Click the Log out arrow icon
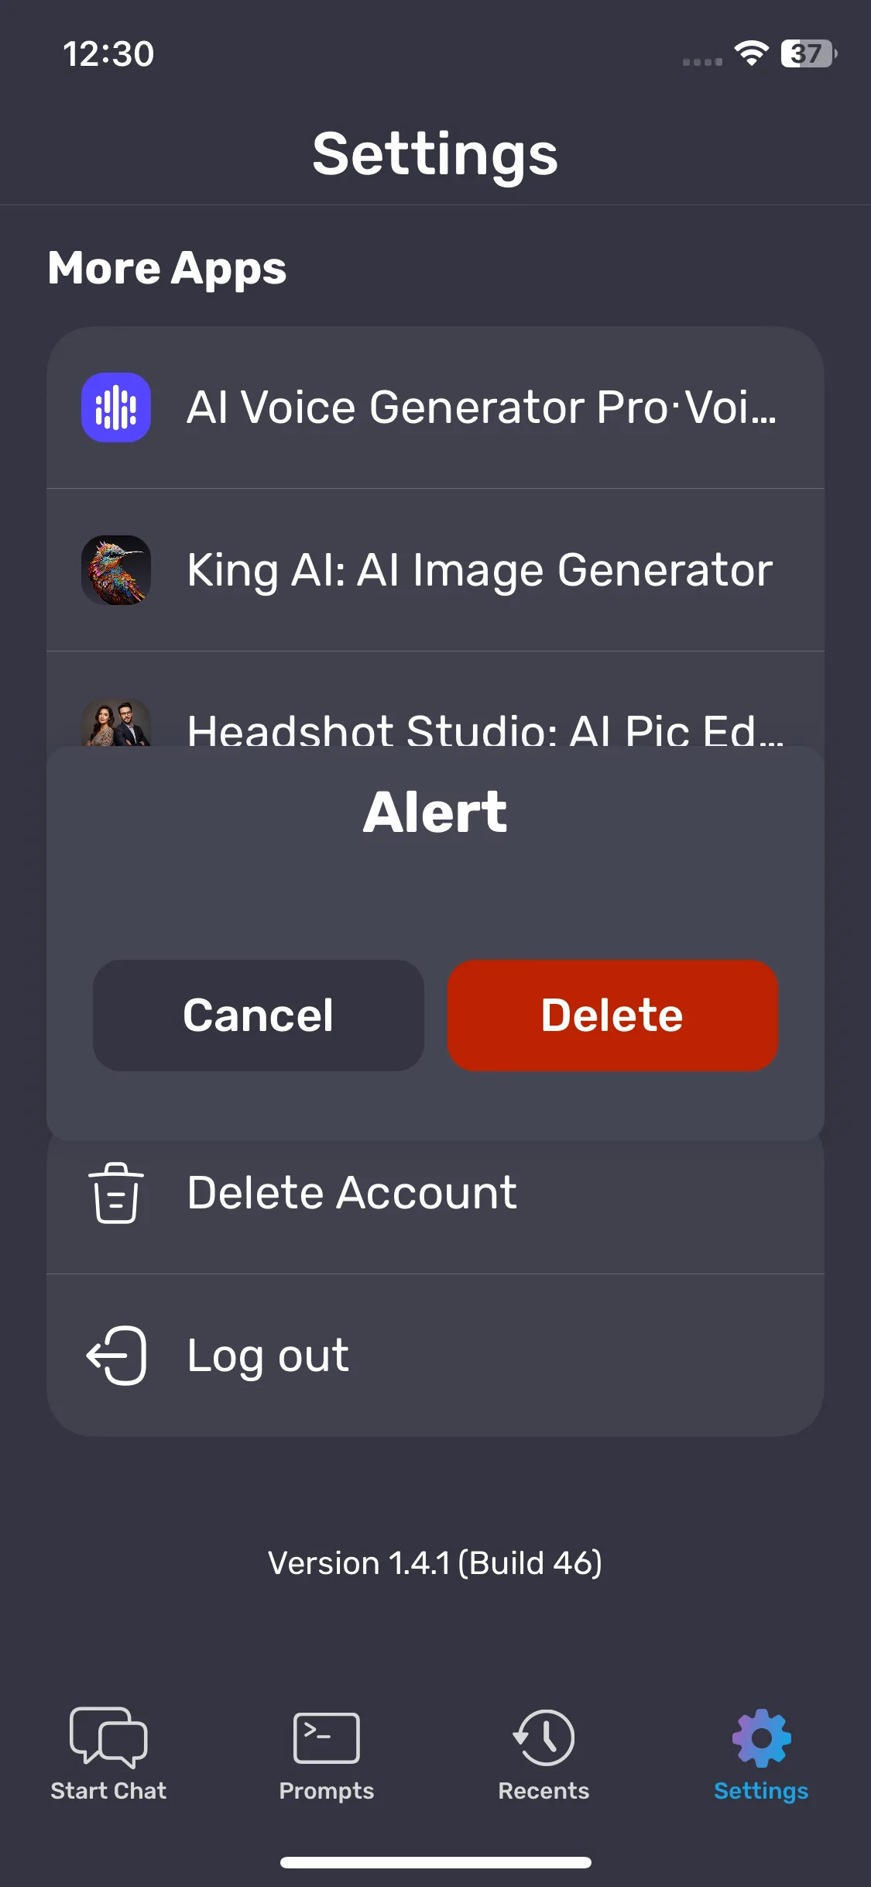 [116, 1356]
